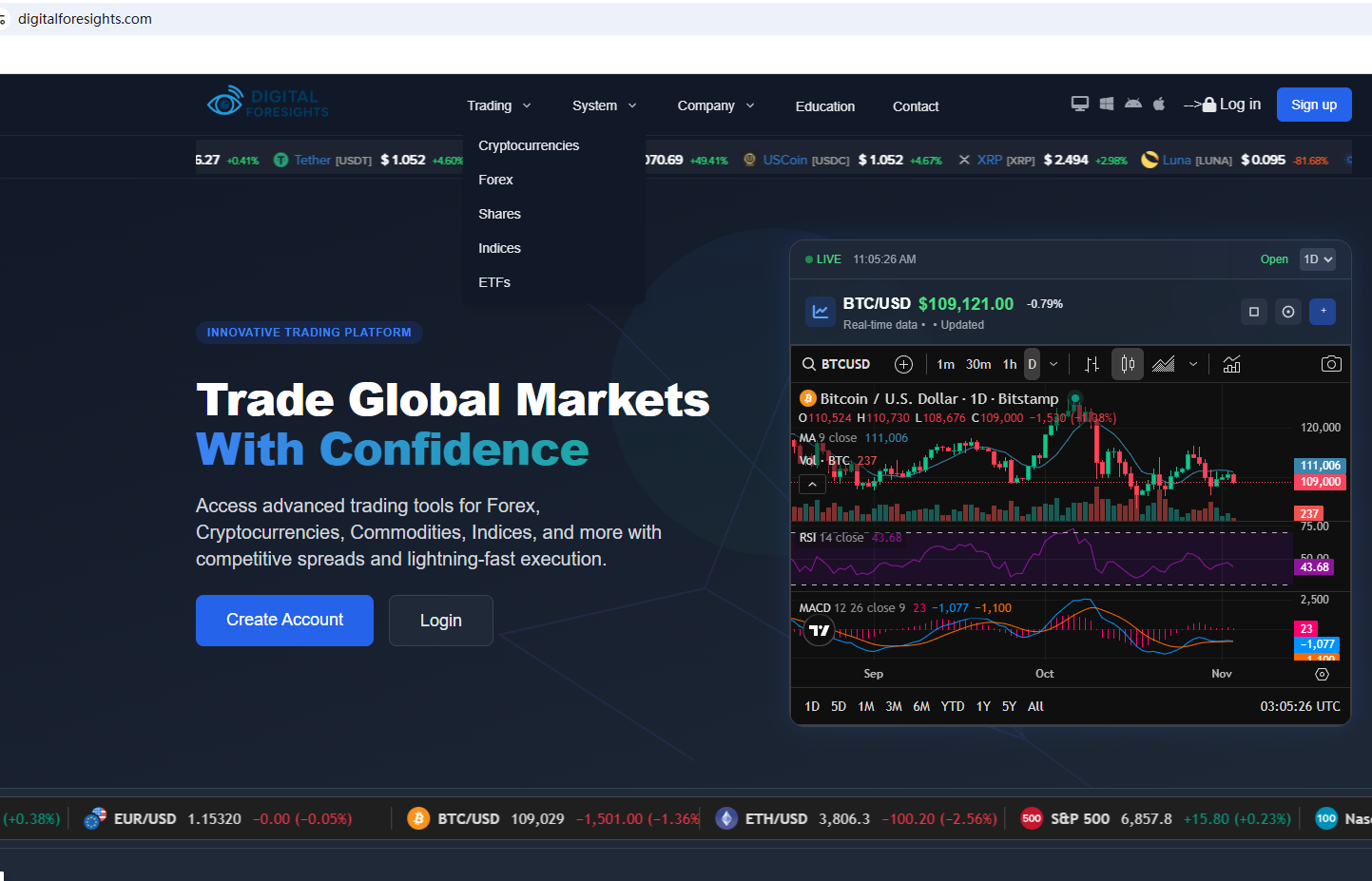
Task: Take a chart snapshot with the camera icon
Action: coord(1331,364)
